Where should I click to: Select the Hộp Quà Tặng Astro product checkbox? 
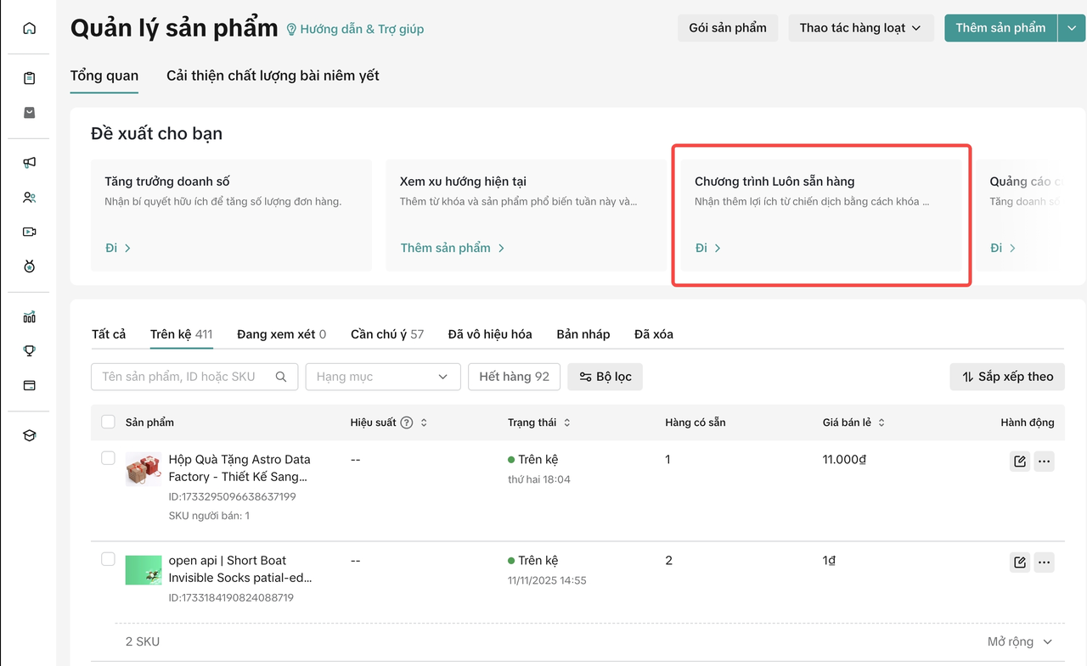coord(108,458)
